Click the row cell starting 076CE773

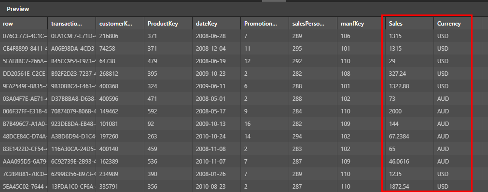(x=24, y=36)
